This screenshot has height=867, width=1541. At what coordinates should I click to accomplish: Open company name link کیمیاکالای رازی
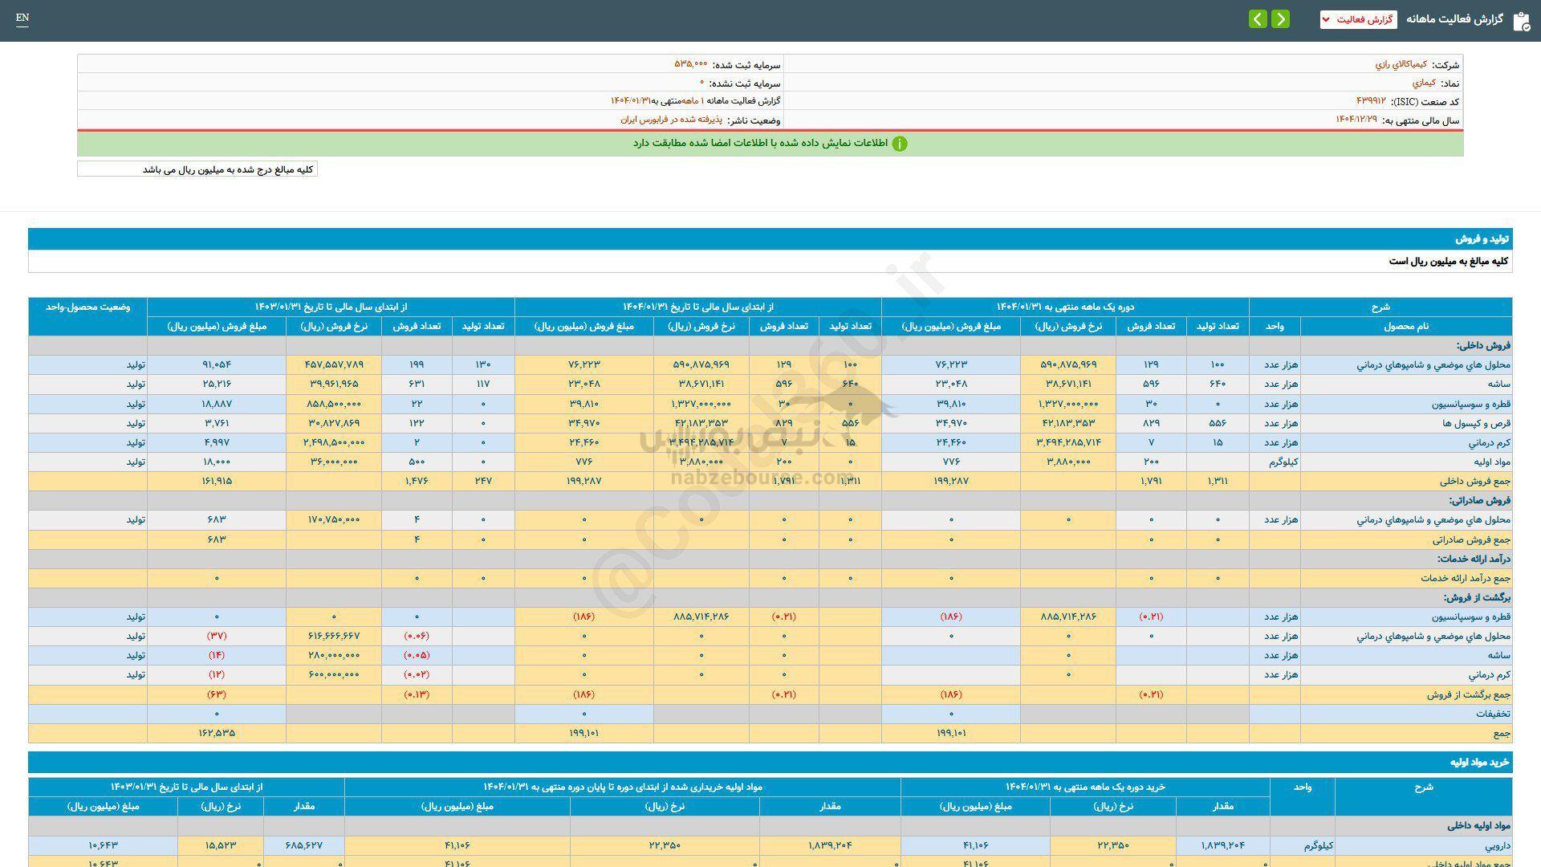click(1401, 64)
